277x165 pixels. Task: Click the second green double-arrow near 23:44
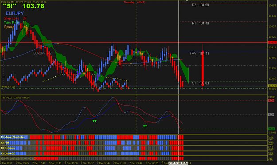click(x=145, y=126)
